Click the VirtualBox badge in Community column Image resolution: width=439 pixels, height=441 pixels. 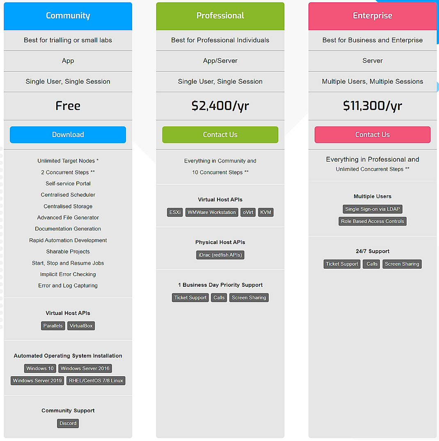point(81,325)
